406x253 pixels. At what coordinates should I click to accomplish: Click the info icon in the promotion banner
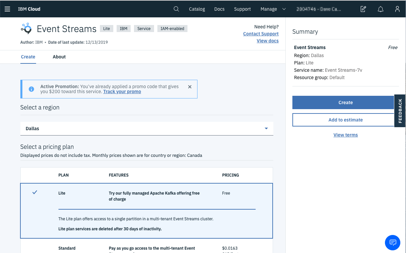(x=31, y=89)
